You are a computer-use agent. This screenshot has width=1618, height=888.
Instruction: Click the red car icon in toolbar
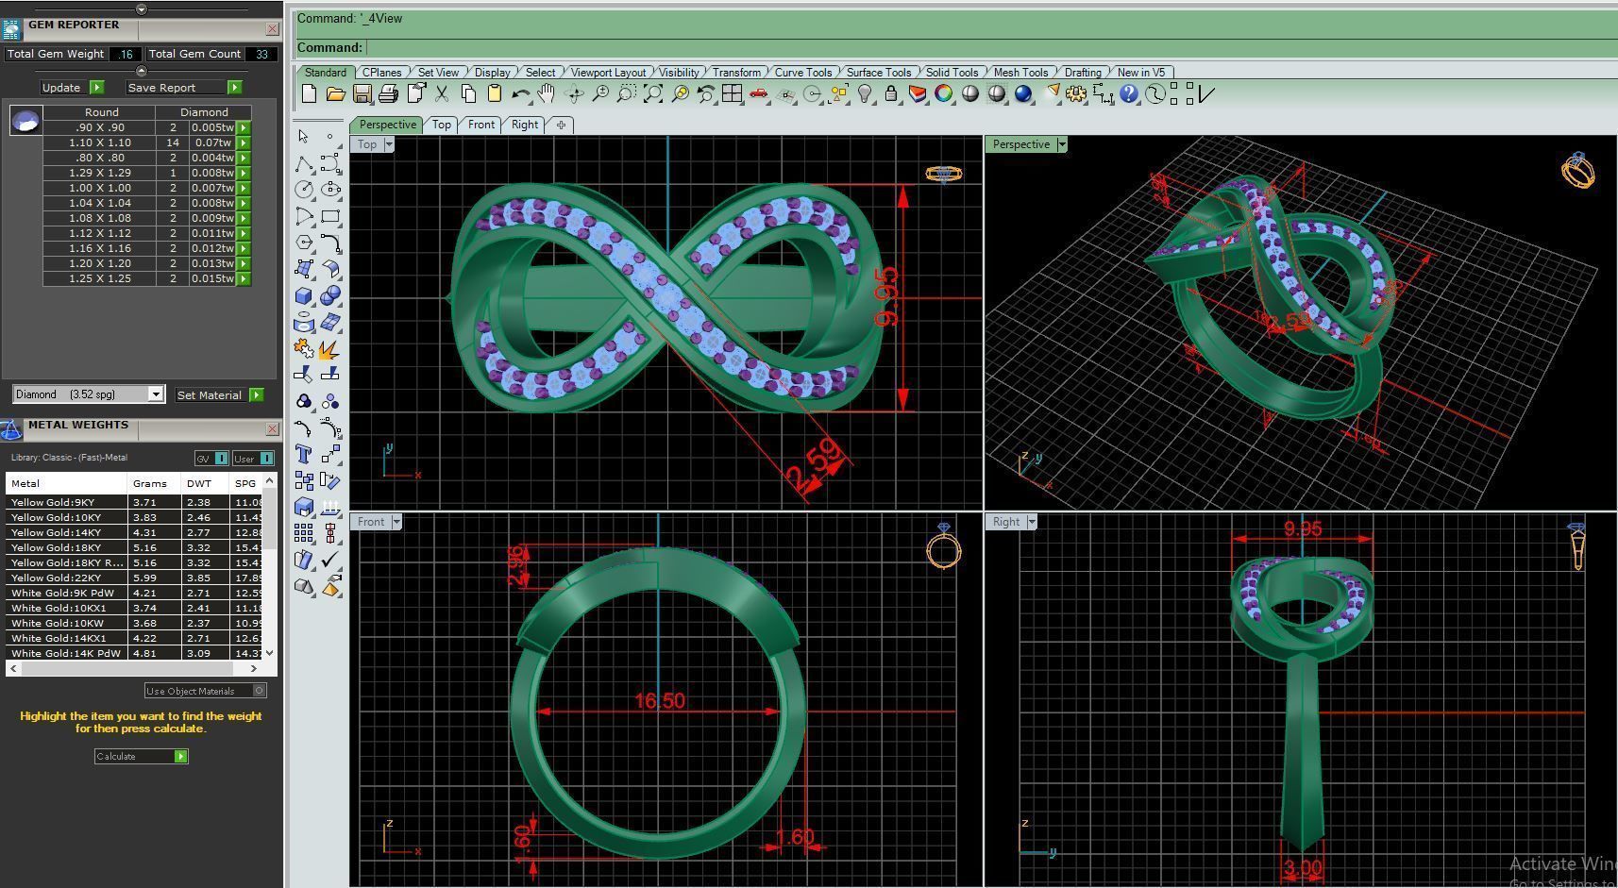[758, 93]
